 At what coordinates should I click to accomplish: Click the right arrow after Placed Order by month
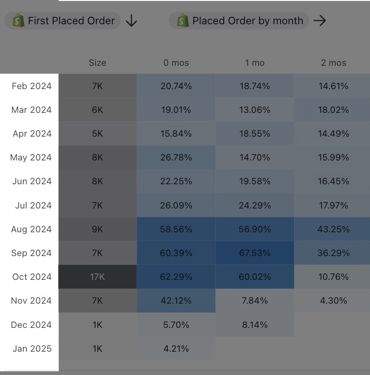coord(320,21)
